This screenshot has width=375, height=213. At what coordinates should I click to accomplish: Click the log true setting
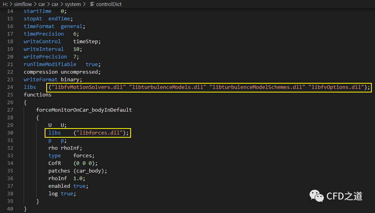pyautogui.click(x=61, y=193)
